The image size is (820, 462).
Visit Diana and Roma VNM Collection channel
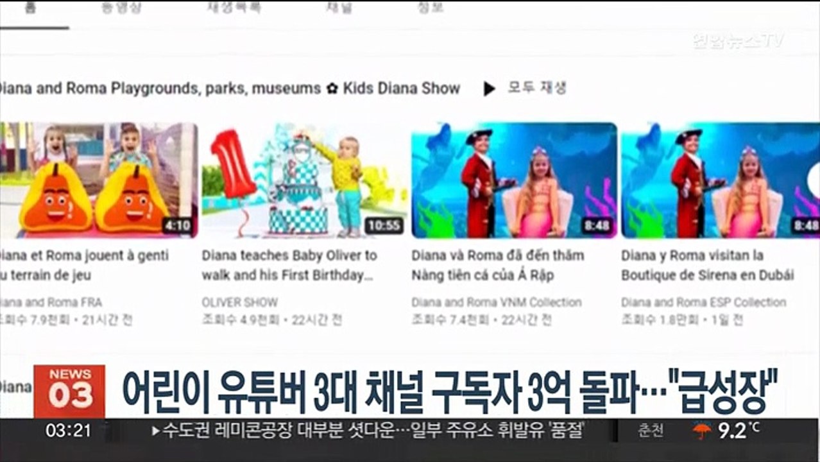(x=497, y=302)
